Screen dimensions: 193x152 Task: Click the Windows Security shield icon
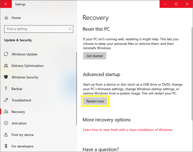click(6, 77)
